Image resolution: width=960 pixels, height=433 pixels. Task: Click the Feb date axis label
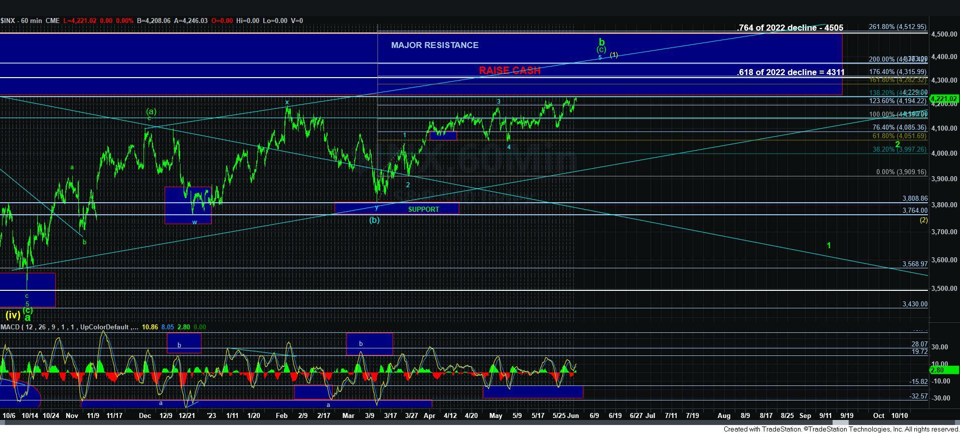(281, 415)
